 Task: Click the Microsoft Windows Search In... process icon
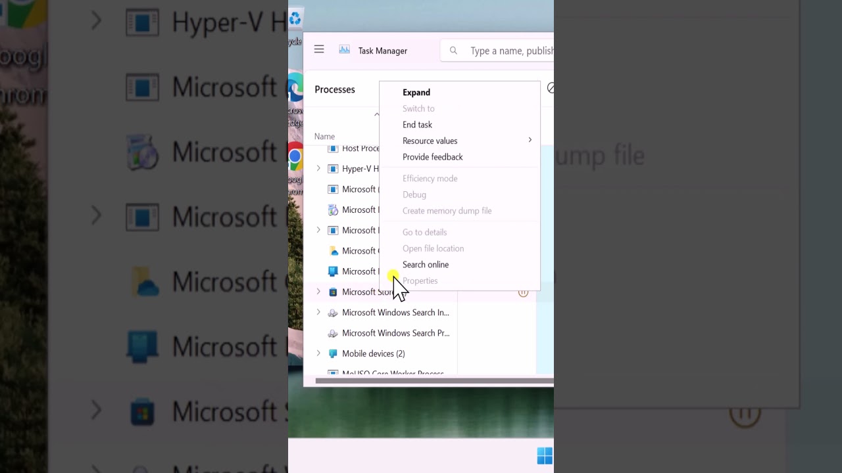pos(333,313)
